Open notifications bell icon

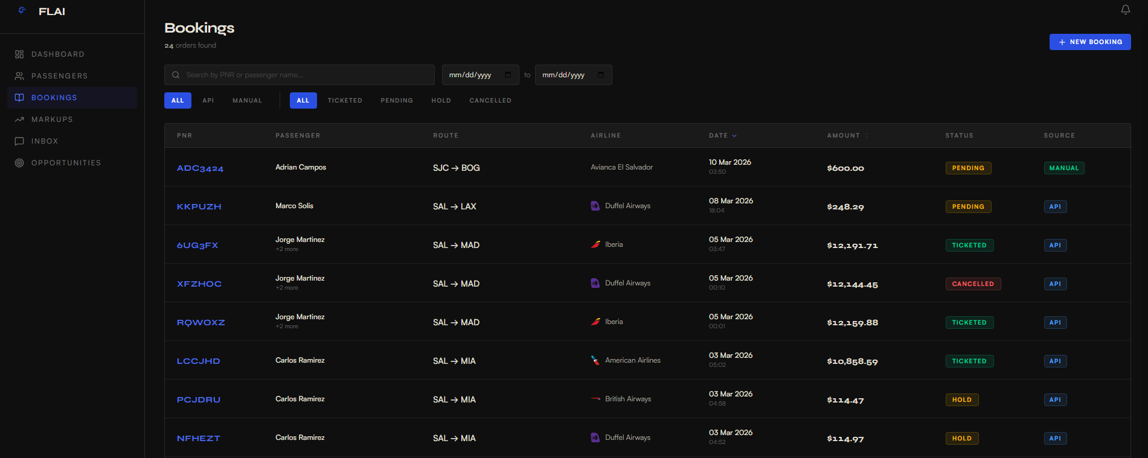click(1126, 10)
